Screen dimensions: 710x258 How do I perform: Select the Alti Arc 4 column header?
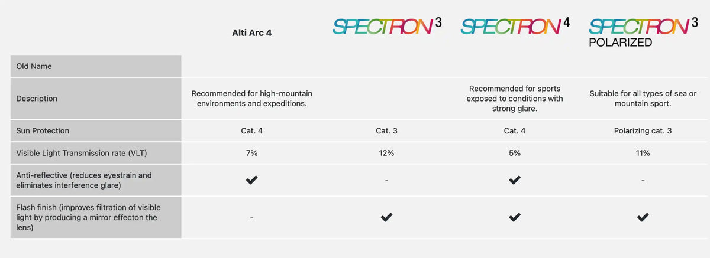[x=251, y=33]
